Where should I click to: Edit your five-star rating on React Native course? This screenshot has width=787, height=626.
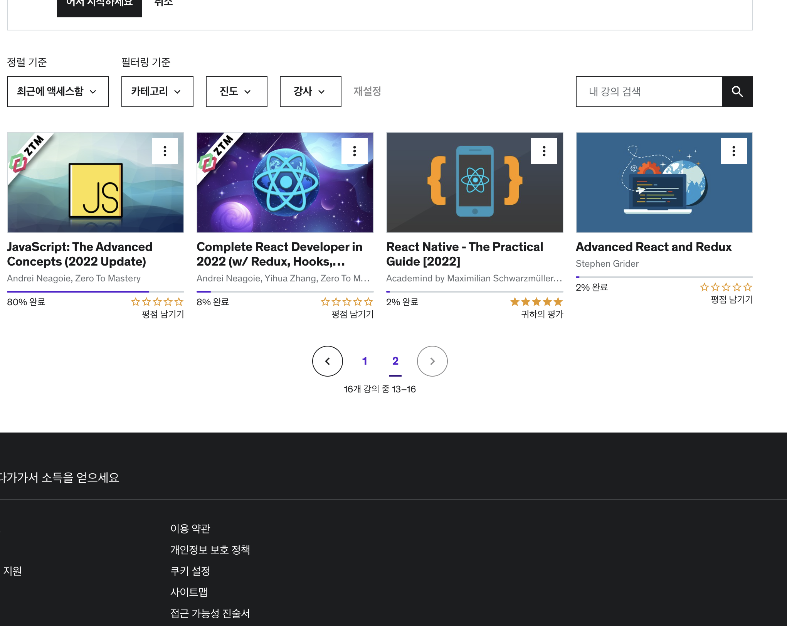pos(536,302)
